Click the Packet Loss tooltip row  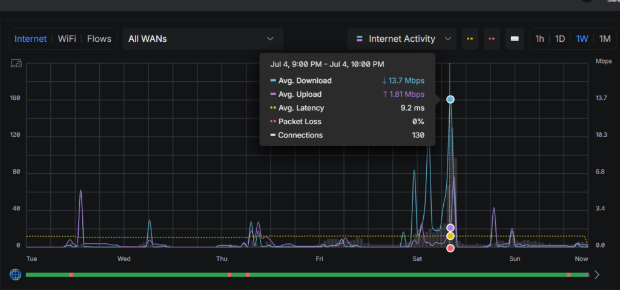[347, 122]
